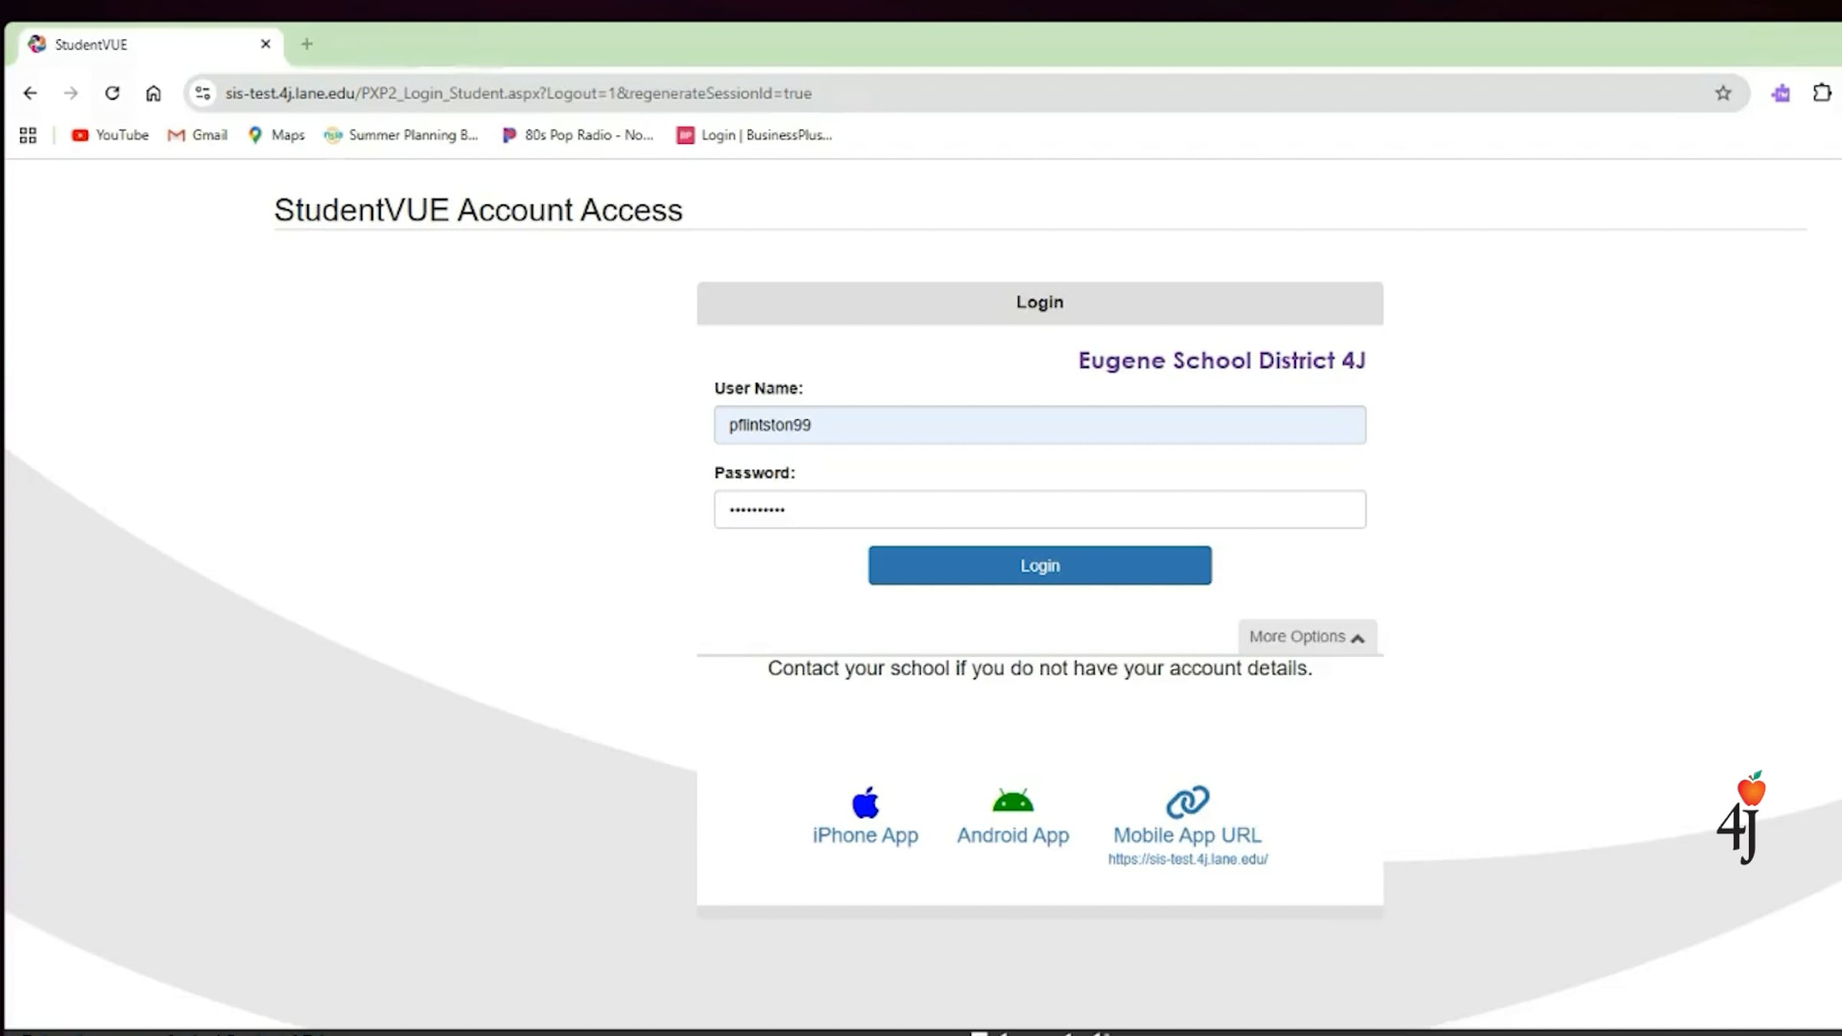Open the Login BusinessPlus bookmark
Screen dimensions: 1842x1036
click(754, 135)
